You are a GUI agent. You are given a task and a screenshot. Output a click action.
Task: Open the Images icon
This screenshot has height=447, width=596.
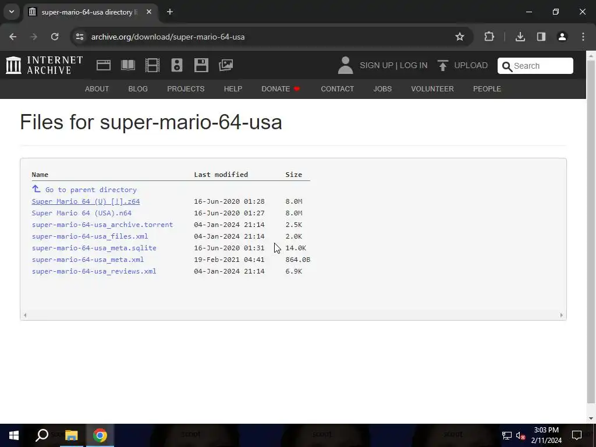point(226,65)
